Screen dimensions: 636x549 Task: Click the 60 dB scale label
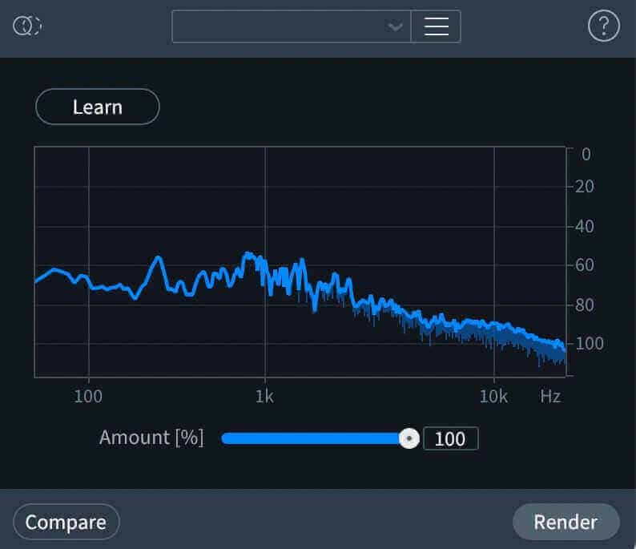[x=585, y=265]
